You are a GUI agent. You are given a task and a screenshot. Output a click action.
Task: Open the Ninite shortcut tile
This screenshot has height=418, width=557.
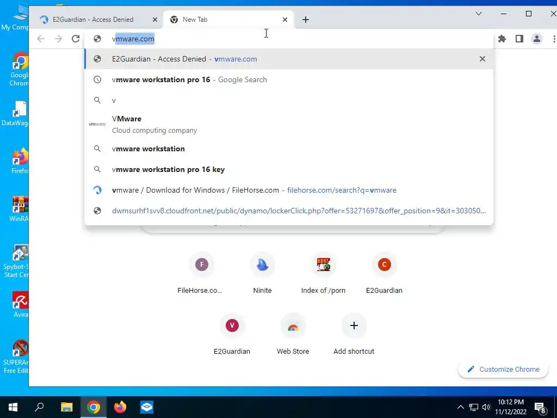tap(263, 273)
